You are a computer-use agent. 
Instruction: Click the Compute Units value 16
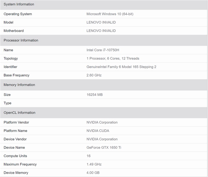[89, 156]
